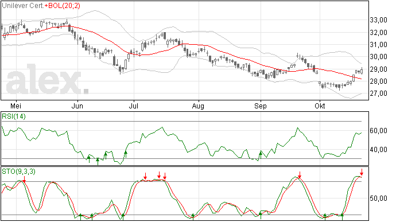
Task: Click the red sell arrow at the far right of STO
Action: pos(362,172)
